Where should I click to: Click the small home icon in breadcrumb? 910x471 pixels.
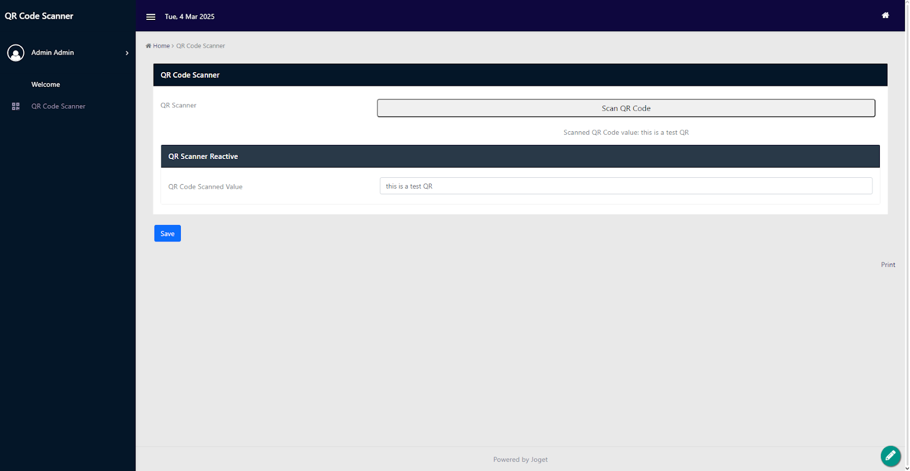[148, 46]
